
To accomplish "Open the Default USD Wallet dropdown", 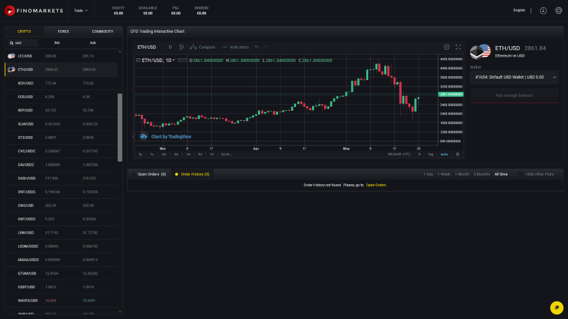I will point(513,77).
